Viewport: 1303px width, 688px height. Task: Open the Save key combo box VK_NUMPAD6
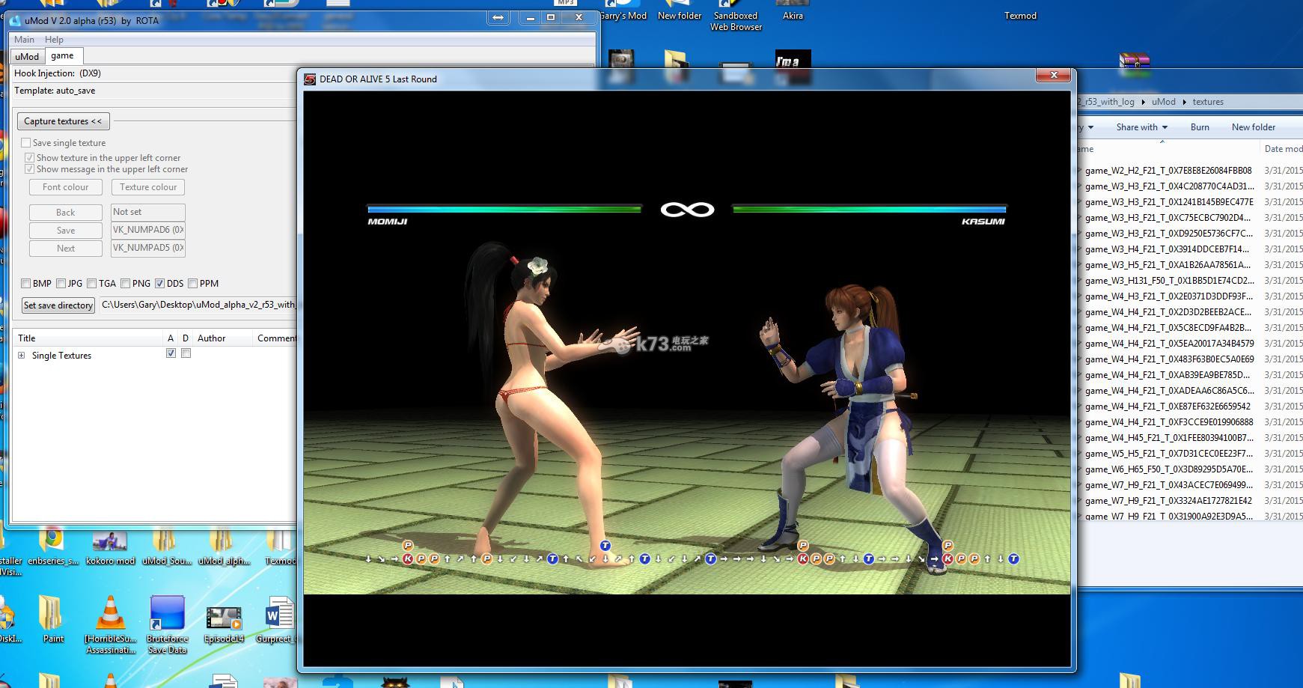tap(148, 230)
